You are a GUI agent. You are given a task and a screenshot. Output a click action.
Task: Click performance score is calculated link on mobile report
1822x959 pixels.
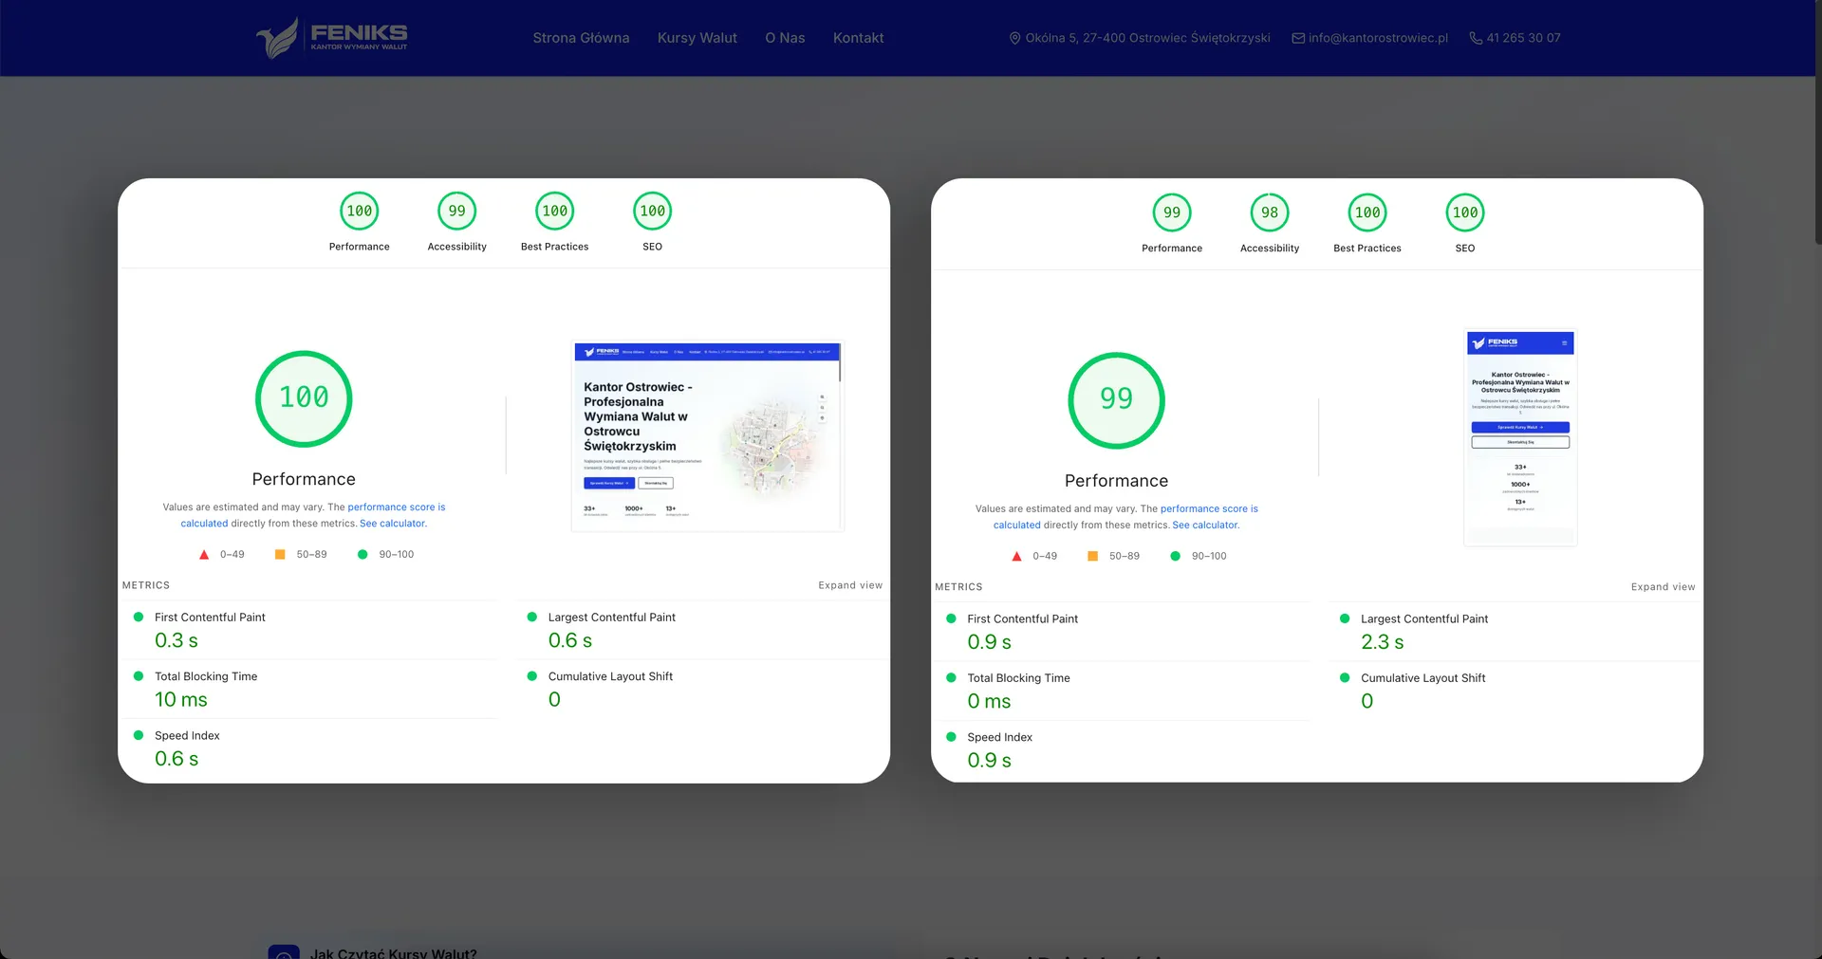[x=1208, y=509]
